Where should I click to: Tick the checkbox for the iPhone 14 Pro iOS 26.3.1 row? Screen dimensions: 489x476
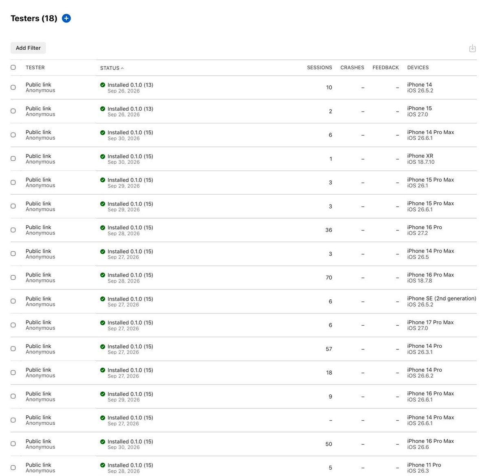pyautogui.click(x=13, y=349)
